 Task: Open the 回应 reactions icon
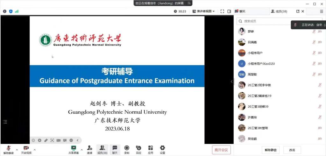[x=138, y=149]
